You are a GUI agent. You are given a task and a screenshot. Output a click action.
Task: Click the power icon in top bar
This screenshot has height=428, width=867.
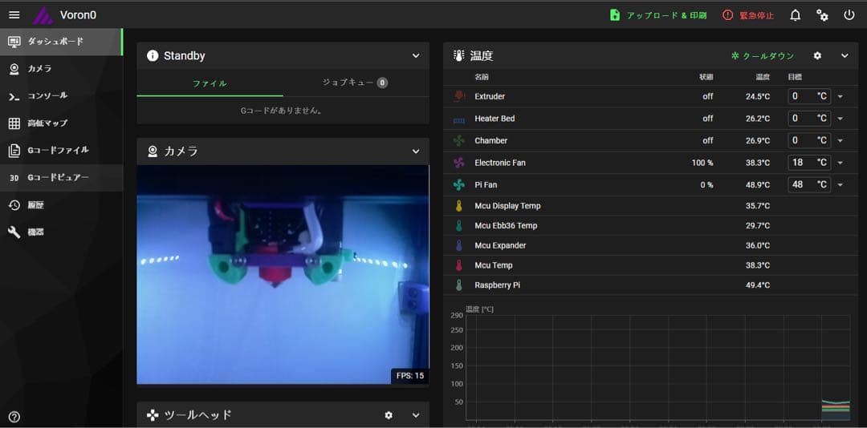pyautogui.click(x=849, y=15)
